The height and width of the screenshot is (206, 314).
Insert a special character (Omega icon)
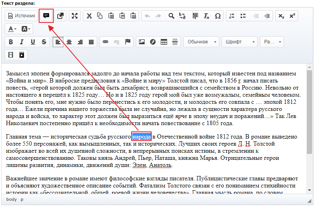click(218, 16)
